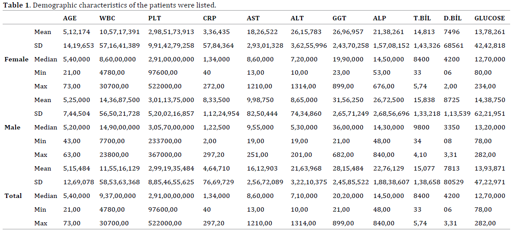Select Total mean GLUCOSE value 13,93,871
The image size is (515, 232).
point(490,168)
